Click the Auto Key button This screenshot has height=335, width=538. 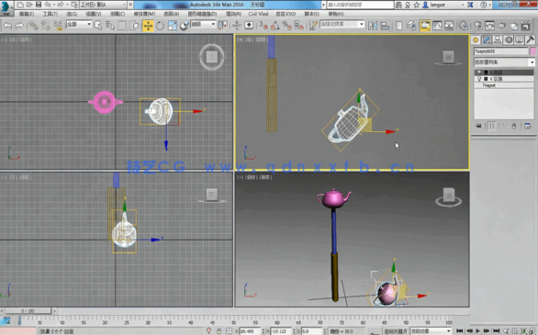pos(396,331)
